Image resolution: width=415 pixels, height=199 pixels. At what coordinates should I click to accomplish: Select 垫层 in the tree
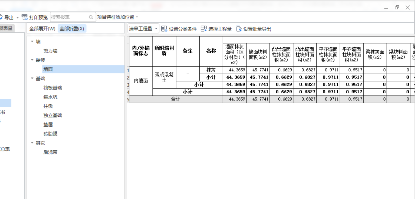48,125
